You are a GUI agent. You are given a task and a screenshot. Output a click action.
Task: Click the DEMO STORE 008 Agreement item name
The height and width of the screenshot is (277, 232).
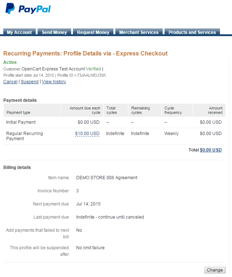coord(107,178)
